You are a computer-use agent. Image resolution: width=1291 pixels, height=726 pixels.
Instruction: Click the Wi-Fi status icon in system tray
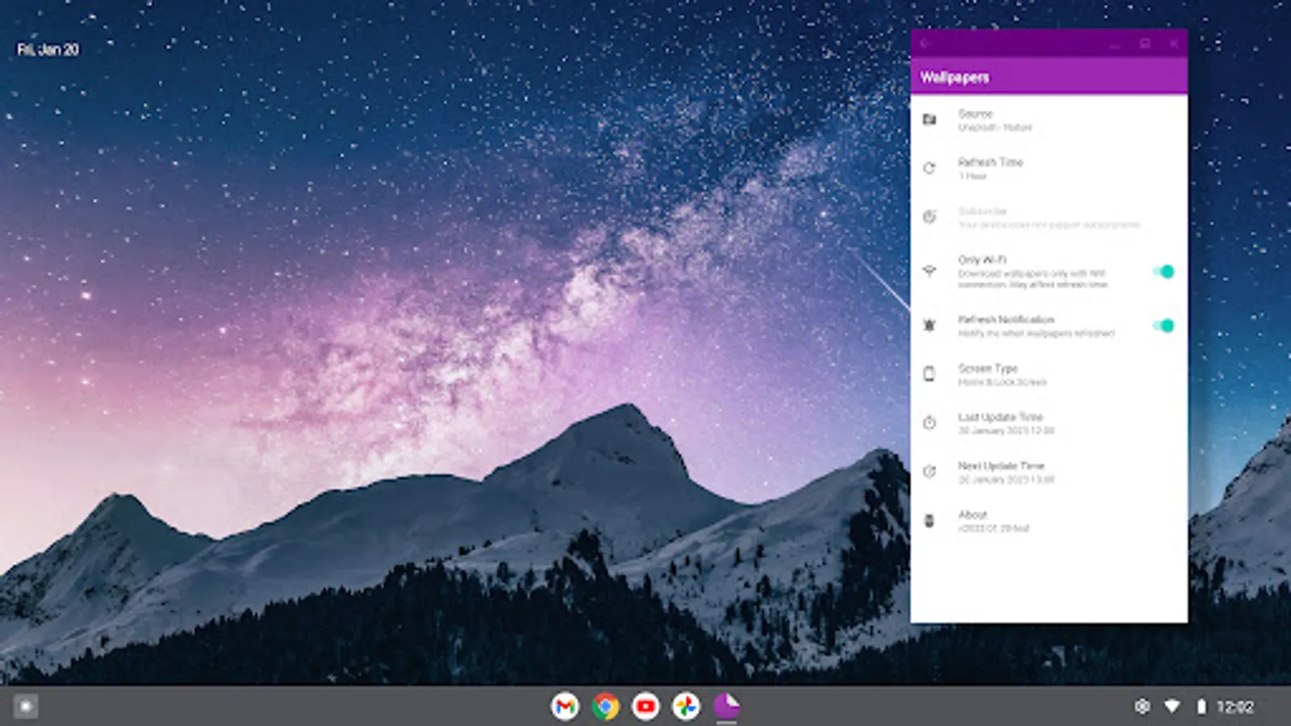point(1172,707)
